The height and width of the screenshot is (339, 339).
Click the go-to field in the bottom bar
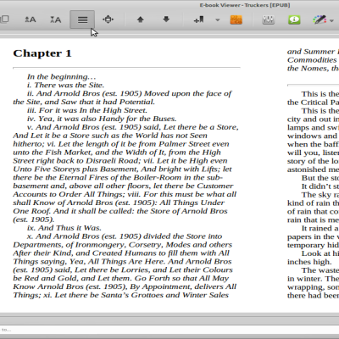(169, 330)
